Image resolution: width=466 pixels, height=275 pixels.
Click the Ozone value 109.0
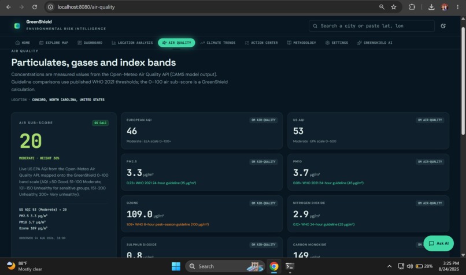[139, 214]
